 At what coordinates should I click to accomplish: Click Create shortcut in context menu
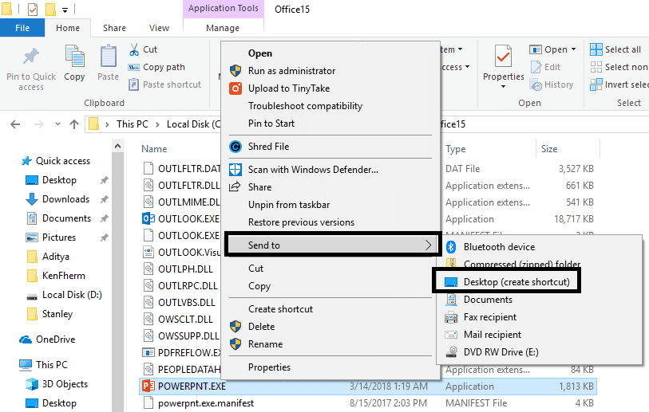point(281,309)
